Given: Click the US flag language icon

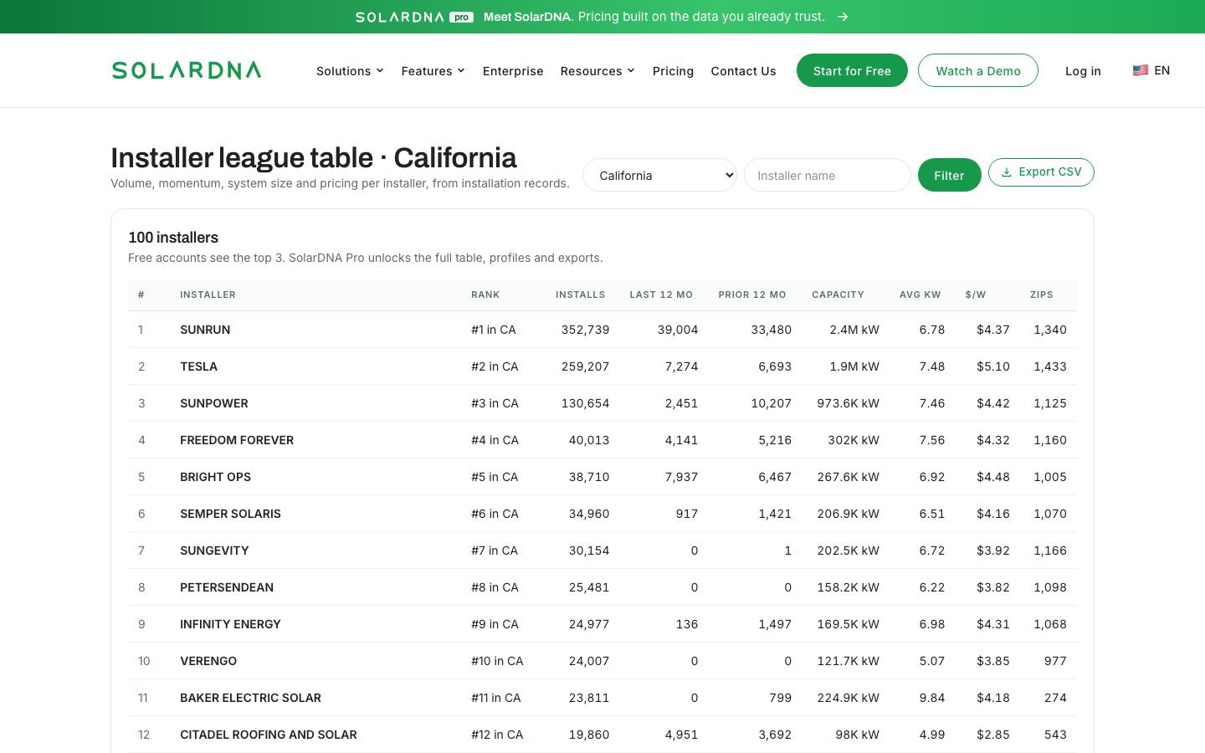Looking at the screenshot, I should (x=1141, y=70).
